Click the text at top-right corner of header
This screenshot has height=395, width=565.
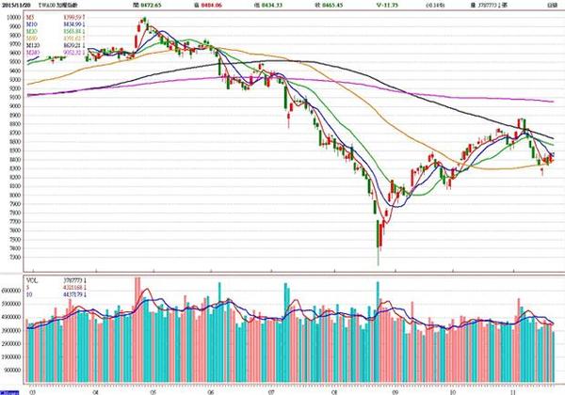tap(552, 6)
